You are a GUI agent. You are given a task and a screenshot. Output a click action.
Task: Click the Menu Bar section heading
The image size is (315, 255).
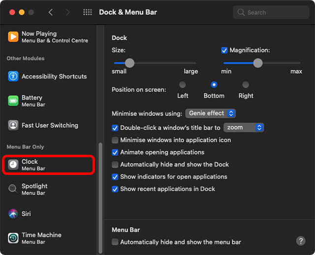(x=126, y=230)
